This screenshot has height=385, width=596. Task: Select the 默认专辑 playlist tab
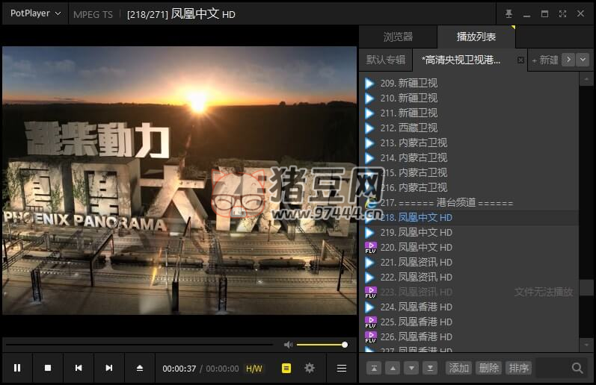[x=386, y=60]
